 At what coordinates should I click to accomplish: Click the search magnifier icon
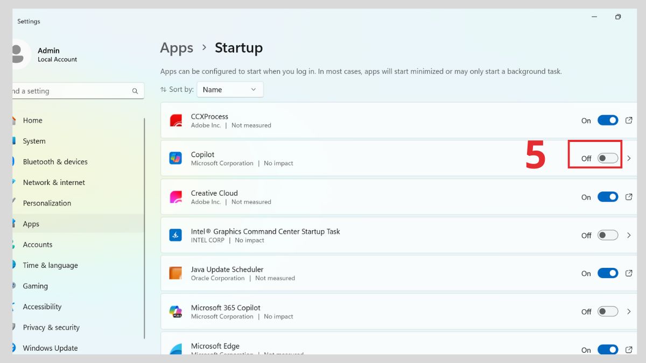[x=135, y=91]
